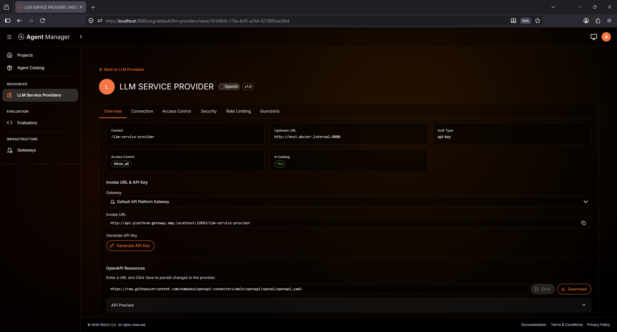Click the Save button
The image size is (617, 332).
point(542,289)
